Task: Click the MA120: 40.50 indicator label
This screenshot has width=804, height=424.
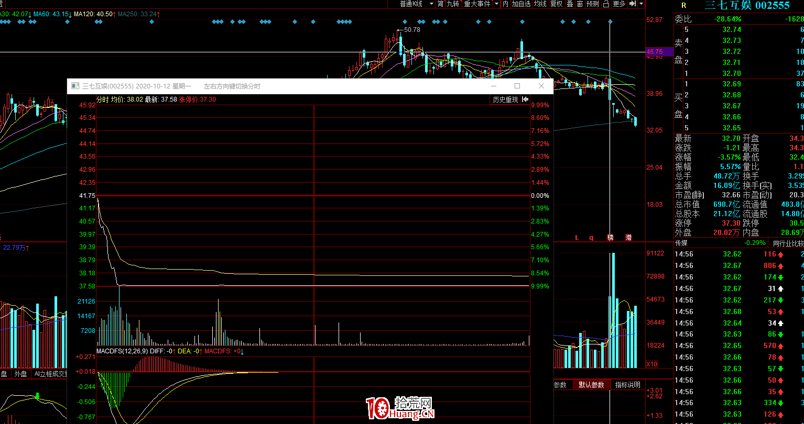Action: pyautogui.click(x=95, y=14)
